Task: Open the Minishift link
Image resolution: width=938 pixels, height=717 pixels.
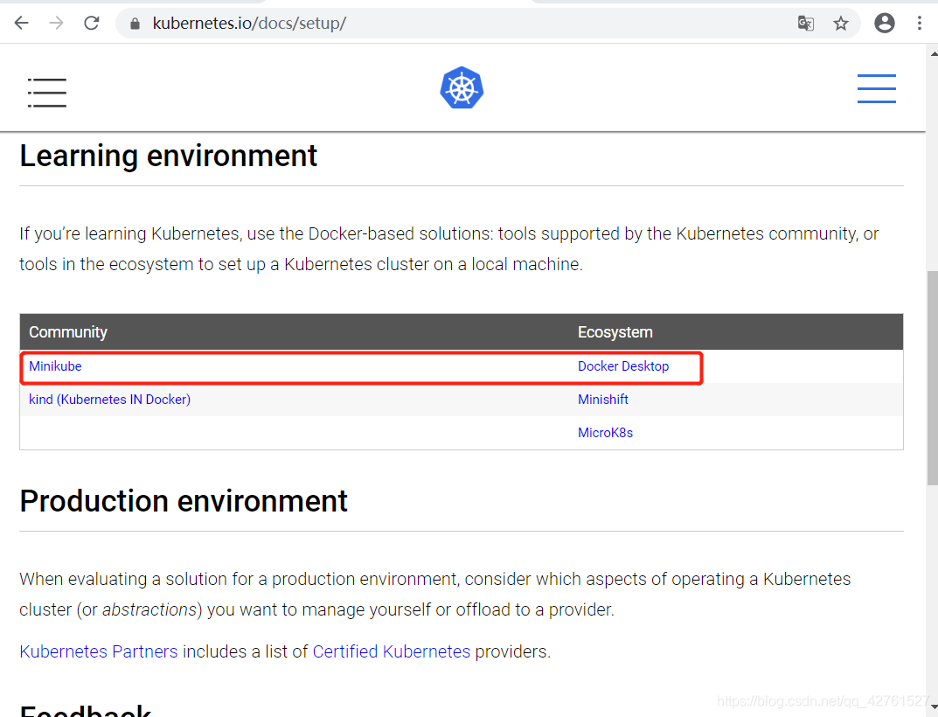Action: pyautogui.click(x=603, y=400)
